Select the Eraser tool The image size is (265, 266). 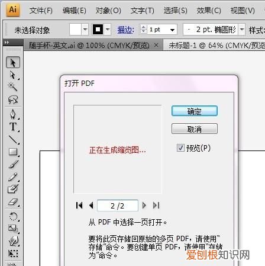pos(14,202)
